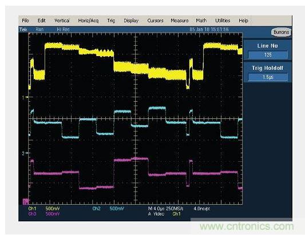Click the Buttons toggle button
Screen dimensions: 305x235
tap(282, 32)
